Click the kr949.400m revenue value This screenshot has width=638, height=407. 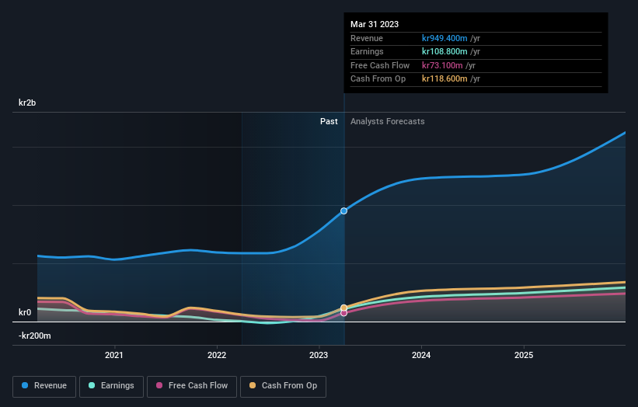445,38
